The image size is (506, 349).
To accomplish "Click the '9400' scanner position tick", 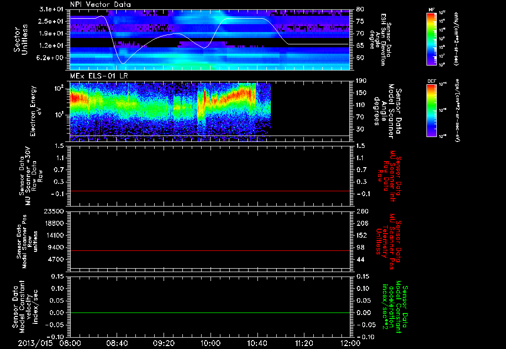I will click(x=56, y=247).
